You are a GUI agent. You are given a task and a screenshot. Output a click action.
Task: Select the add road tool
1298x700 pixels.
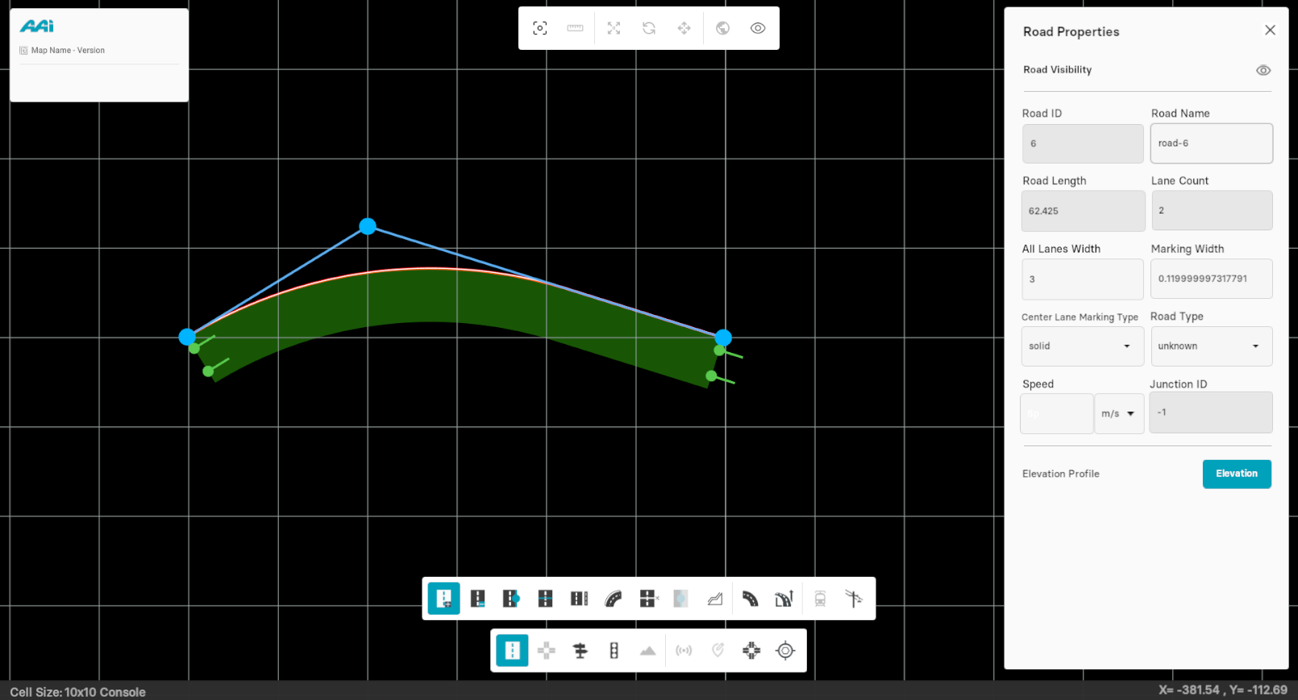(443, 599)
